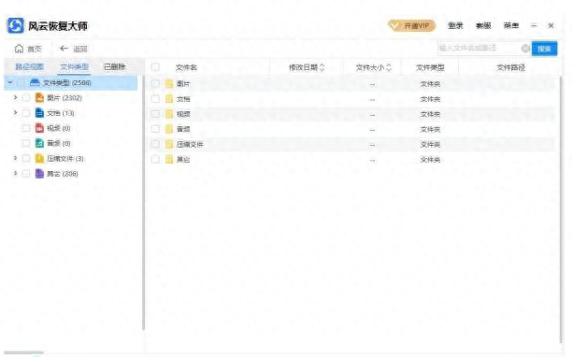573x357 pixels.
Task: Click the home icon beside 首页
Action: coord(19,49)
